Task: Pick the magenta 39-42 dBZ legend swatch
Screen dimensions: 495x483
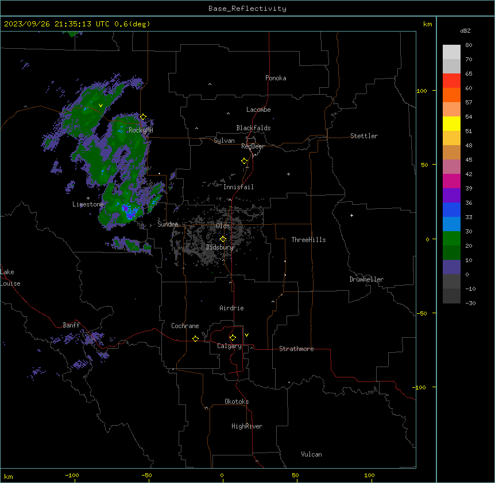Action: coord(451,181)
